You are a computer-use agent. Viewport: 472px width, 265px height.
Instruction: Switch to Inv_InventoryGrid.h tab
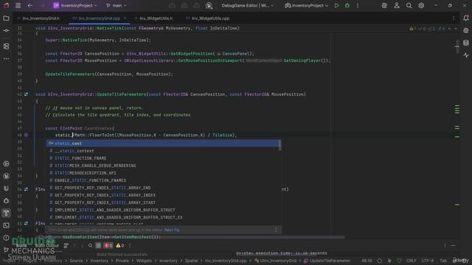point(41,18)
